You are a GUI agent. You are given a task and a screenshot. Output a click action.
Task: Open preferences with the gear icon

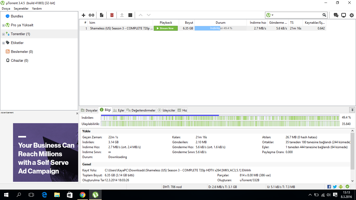click(x=352, y=15)
